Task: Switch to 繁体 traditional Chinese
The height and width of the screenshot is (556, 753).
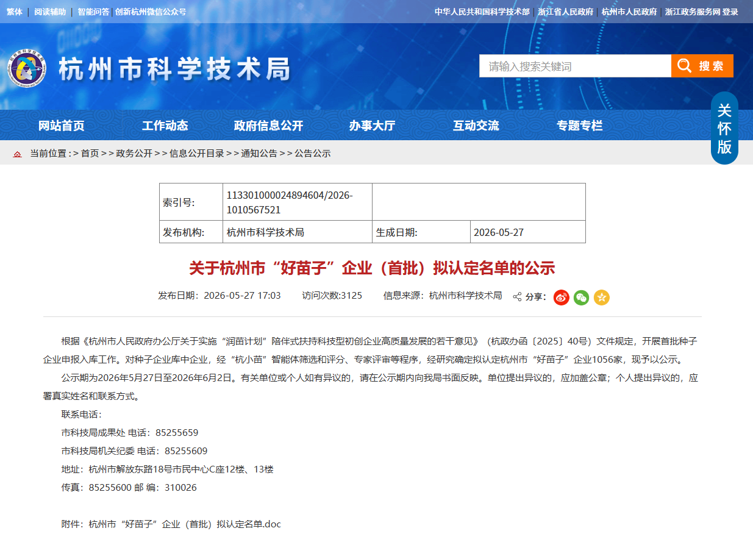Action: click(x=15, y=12)
